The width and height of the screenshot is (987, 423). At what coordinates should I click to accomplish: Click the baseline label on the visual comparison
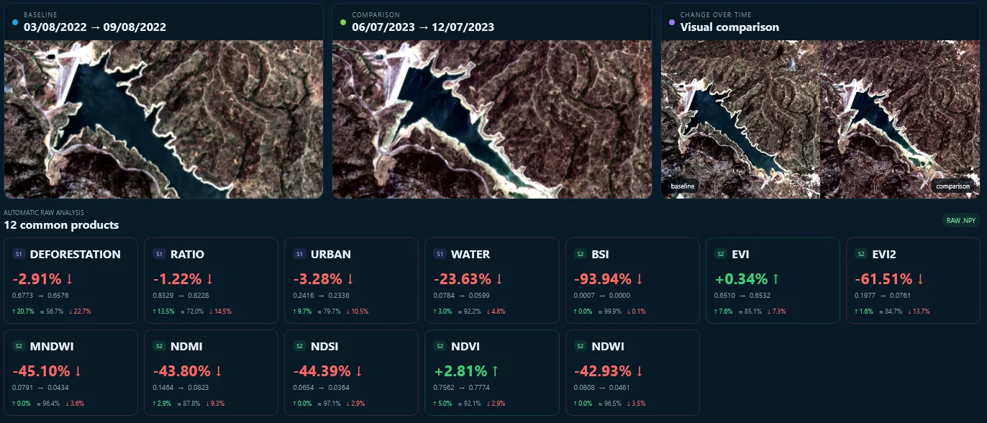[683, 186]
